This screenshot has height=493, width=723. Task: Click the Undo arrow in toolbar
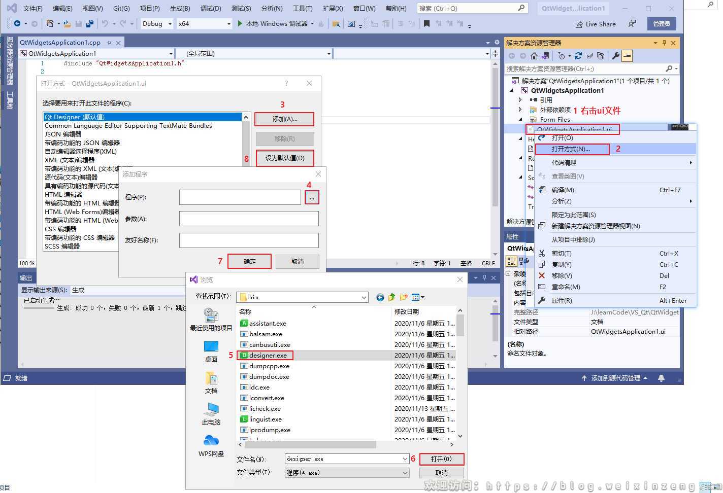coord(105,24)
